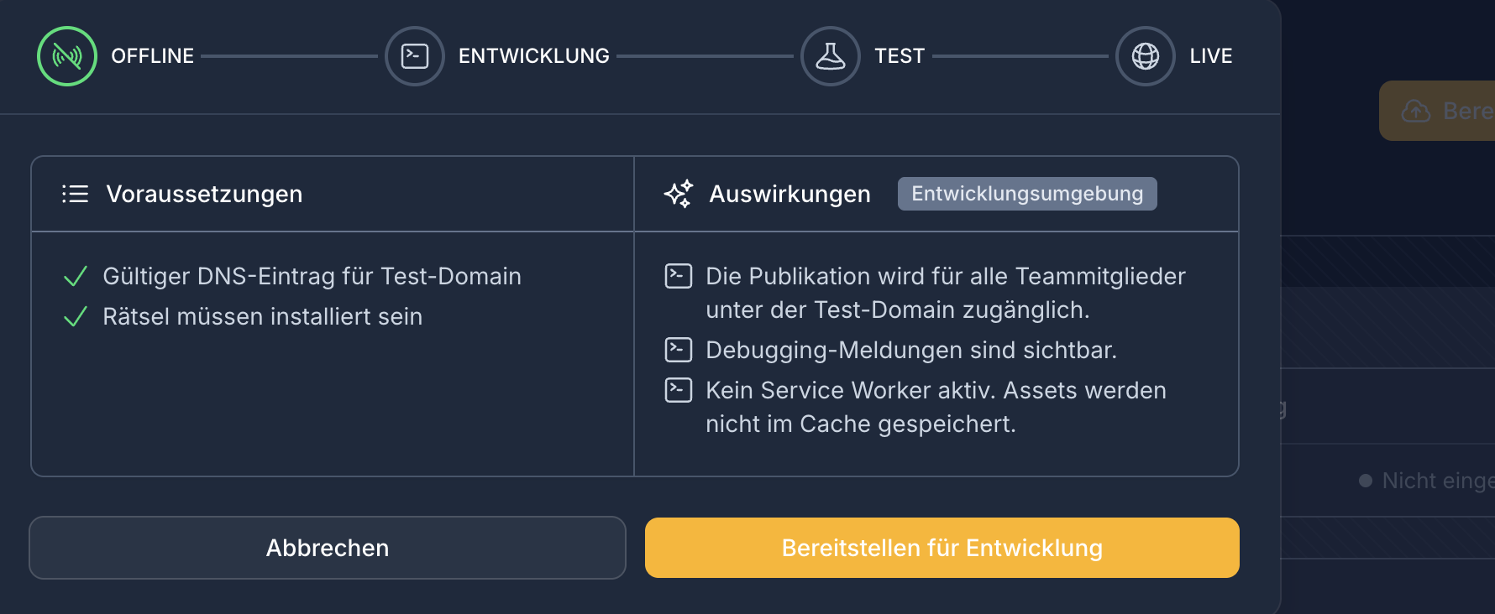The width and height of the screenshot is (1495, 614).
Task: Click Bereitstellen für Entwicklung
Action: (x=941, y=548)
